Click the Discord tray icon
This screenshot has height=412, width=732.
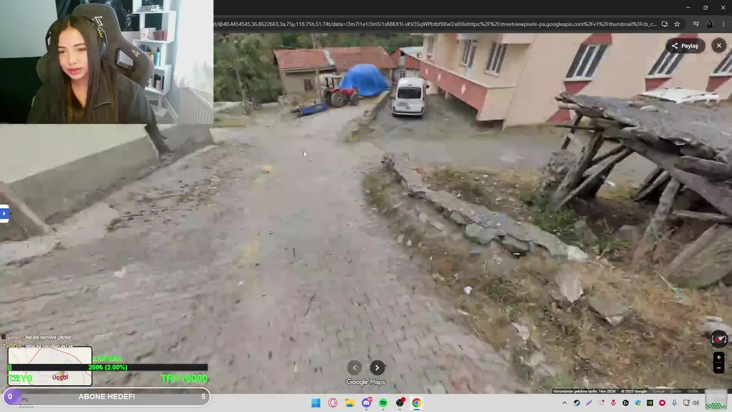[x=601, y=403]
